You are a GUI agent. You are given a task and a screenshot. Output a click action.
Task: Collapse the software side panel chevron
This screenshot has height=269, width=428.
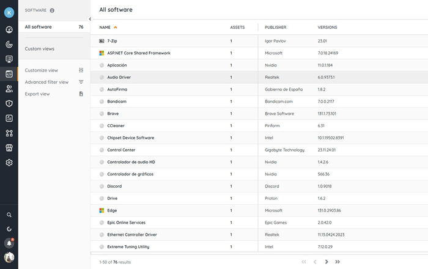click(x=90, y=19)
